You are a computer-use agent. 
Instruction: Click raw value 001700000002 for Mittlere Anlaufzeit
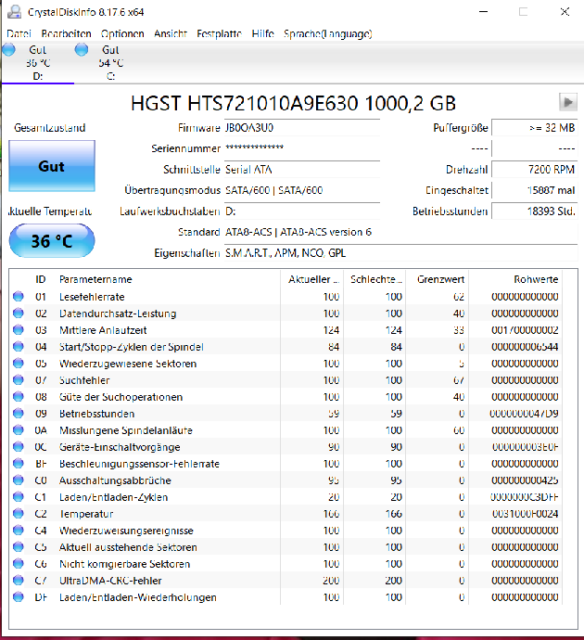tap(525, 330)
